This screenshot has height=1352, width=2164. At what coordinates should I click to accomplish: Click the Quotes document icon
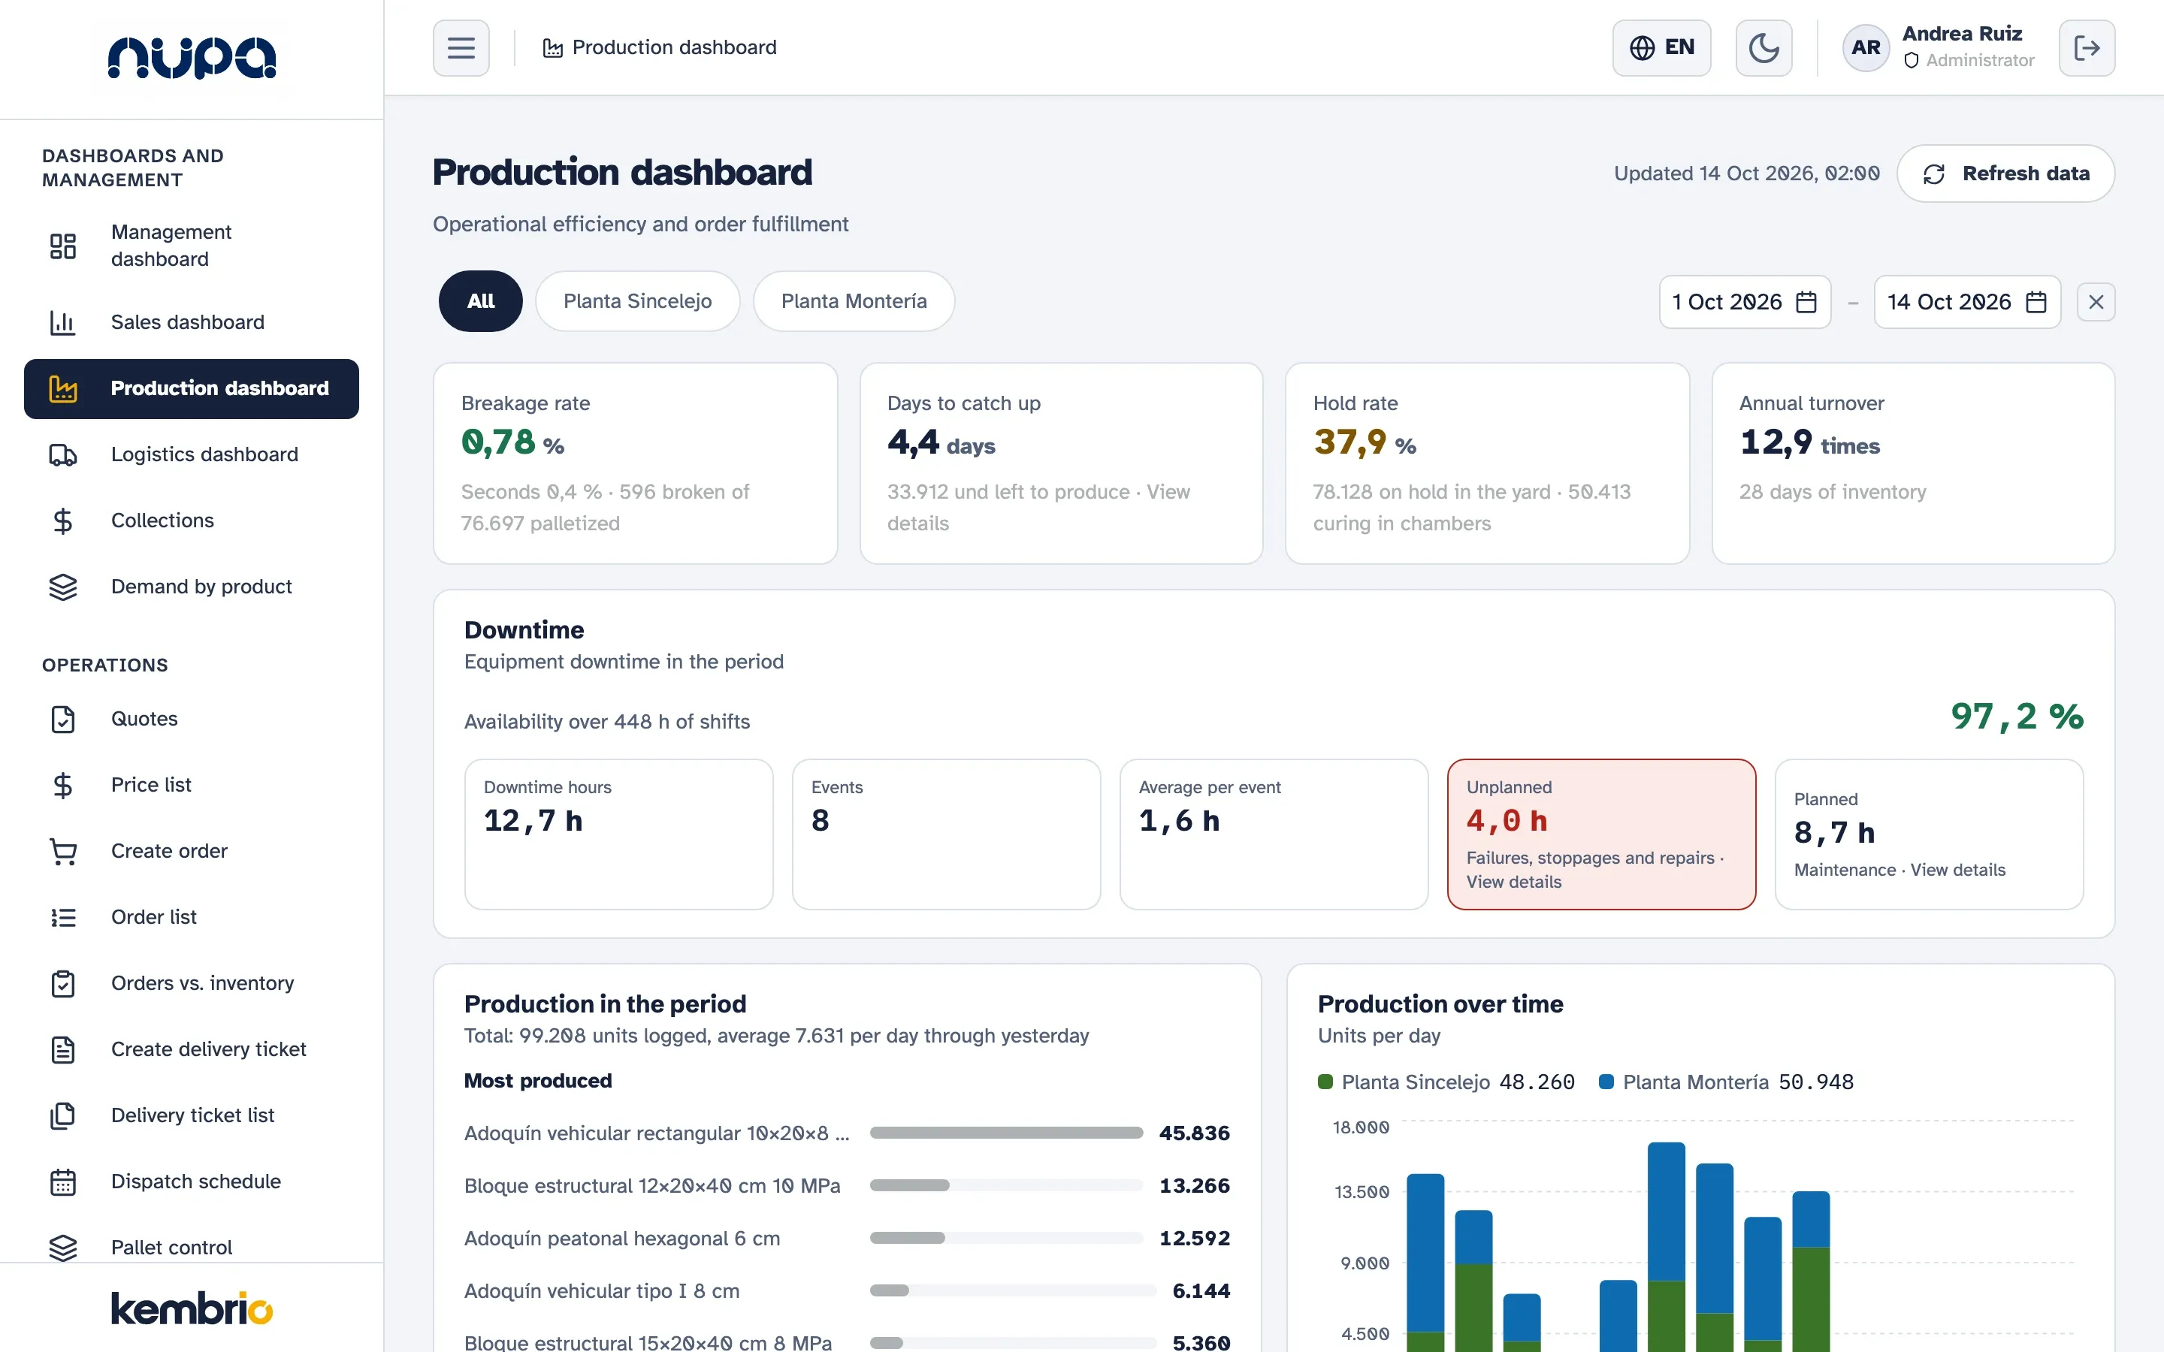(62, 719)
